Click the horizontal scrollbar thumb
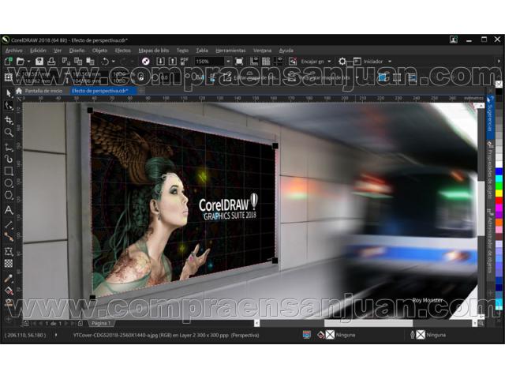Screen dimensions: 505x379 [368, 323]
